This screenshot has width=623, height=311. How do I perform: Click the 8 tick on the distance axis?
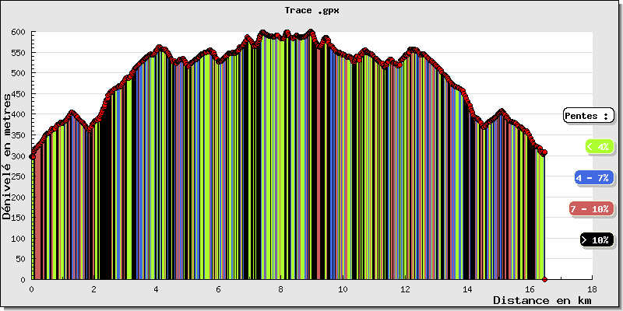(281, 289)
